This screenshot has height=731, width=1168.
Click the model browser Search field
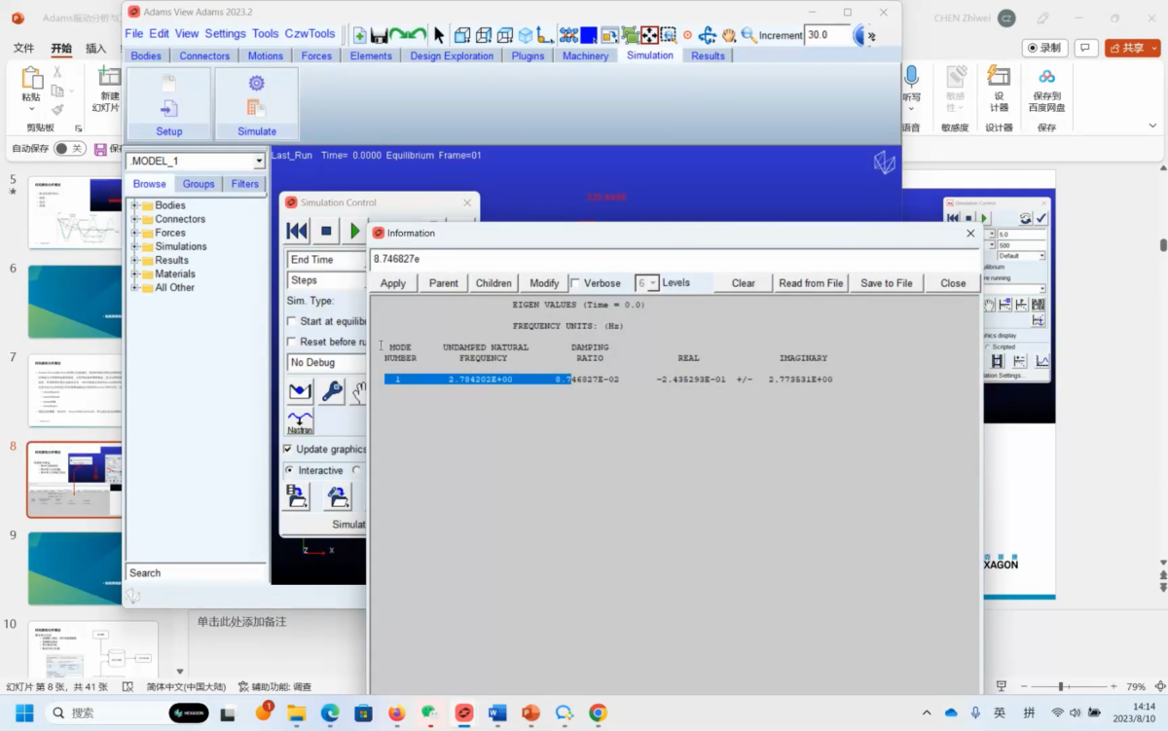[196, 573]
